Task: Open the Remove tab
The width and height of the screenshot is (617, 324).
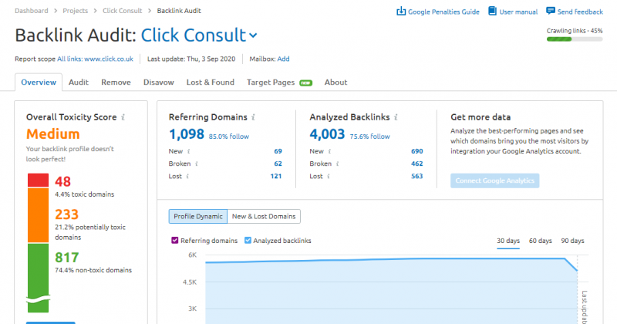Action: [x=116, y=83]
